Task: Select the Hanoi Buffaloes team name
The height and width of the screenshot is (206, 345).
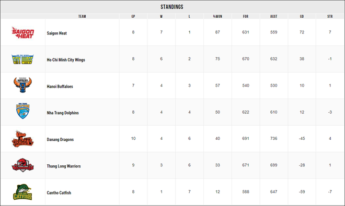Action: point(60,86)
